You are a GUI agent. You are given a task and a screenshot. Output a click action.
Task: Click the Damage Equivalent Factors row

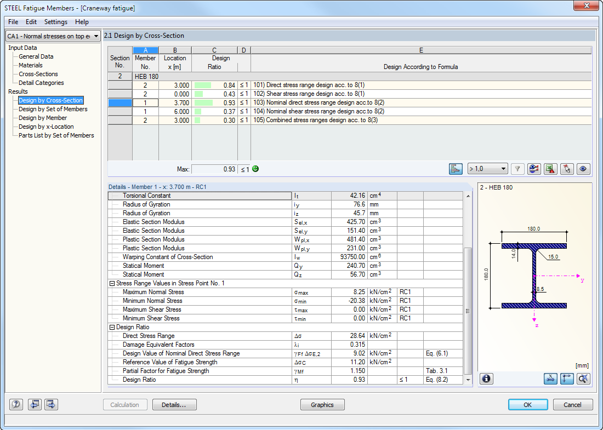click(x=286, y=345)
